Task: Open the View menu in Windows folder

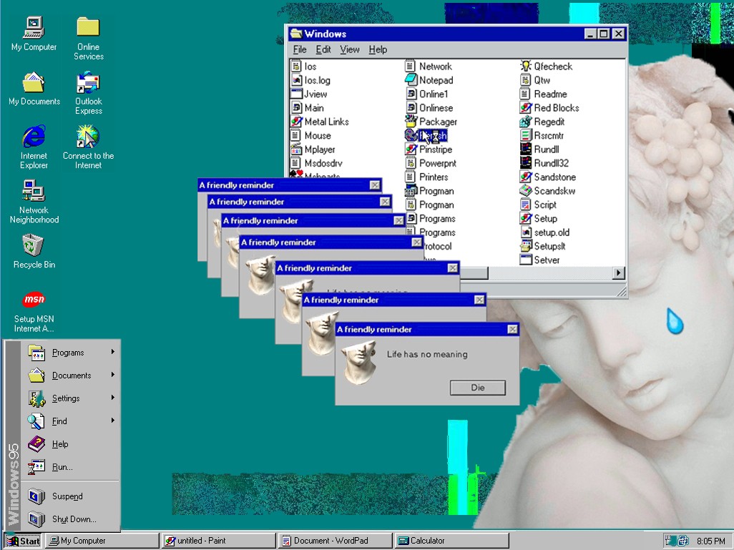Action: point(350,49)
